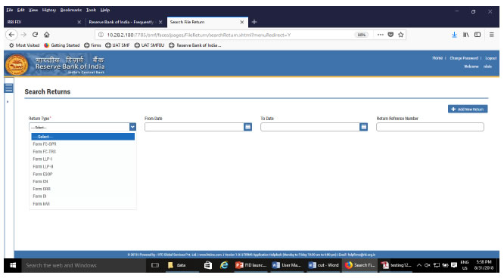
Task: Open the FID launch PowerPoint taskbar item
Action: coord(251,265)
